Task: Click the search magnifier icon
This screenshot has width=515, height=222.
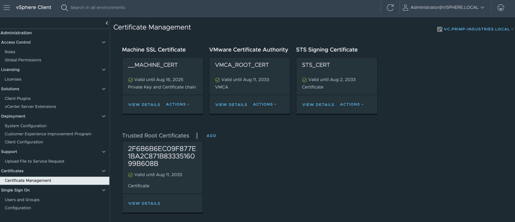Action: [65, 7]
